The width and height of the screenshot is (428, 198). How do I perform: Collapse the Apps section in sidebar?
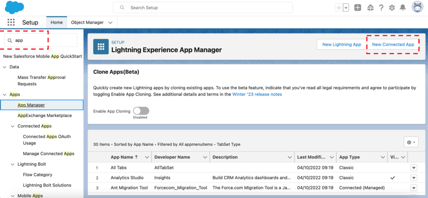(5, 95)
